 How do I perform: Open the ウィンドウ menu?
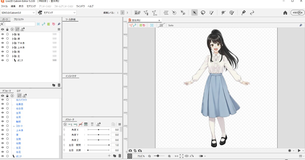(x=80, y=6)
